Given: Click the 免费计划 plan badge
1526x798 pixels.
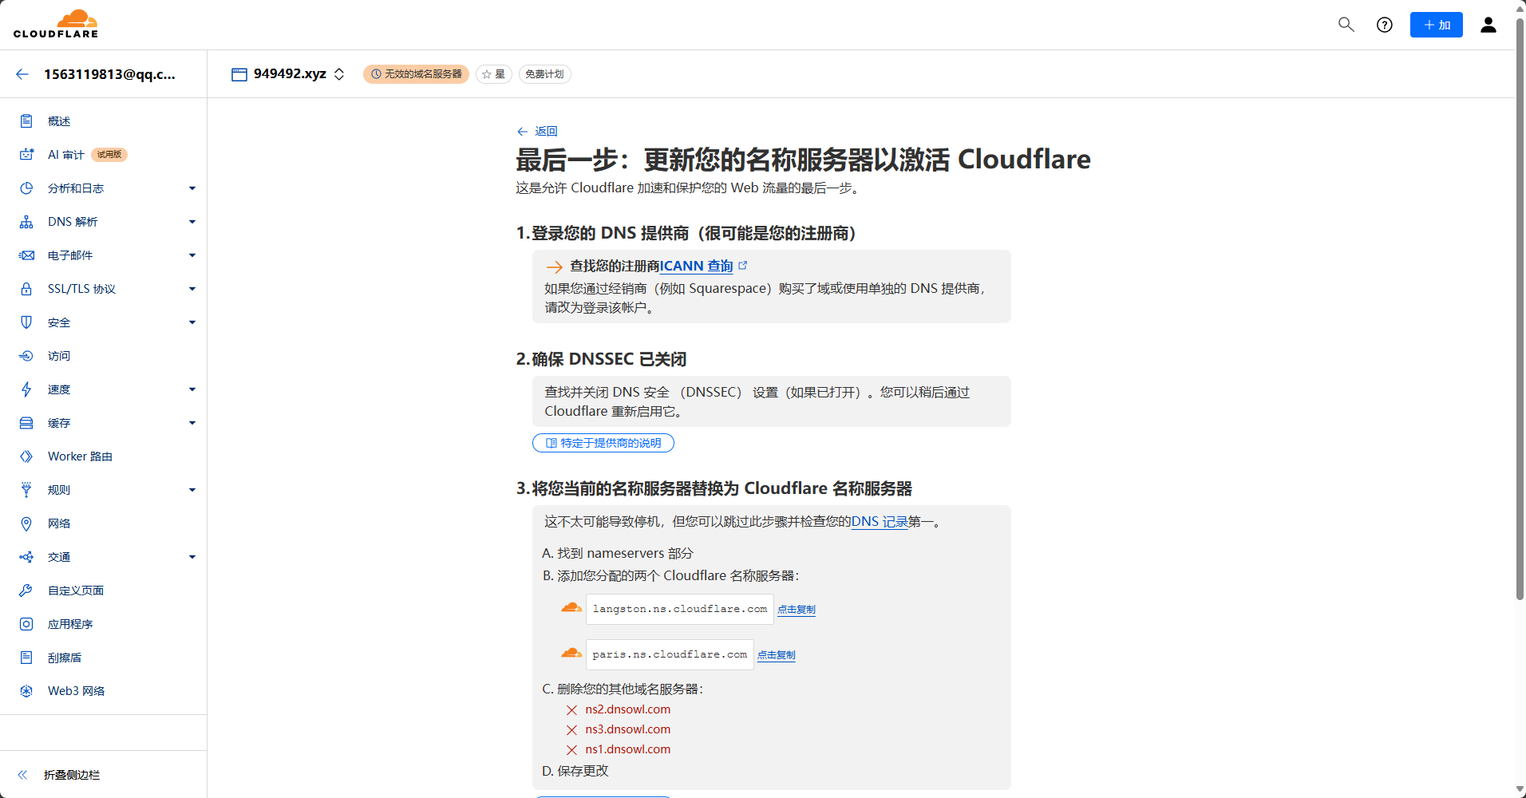Looking at the screenshot, I should point(545,74).
